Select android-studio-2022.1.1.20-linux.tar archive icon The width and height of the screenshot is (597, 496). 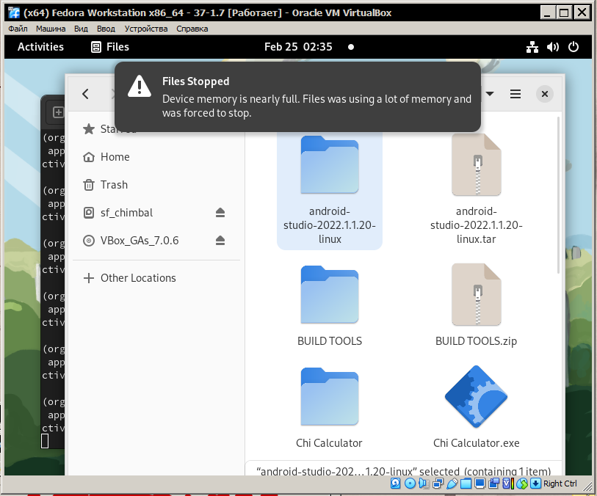point(477,164)
